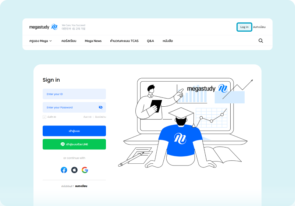Click the megastudy logo in header
The width and height of the screenshot is (295, 206).
click(x=43, y=27)
